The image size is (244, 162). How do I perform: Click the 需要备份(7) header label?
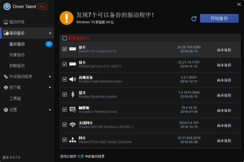click(78, 38)
